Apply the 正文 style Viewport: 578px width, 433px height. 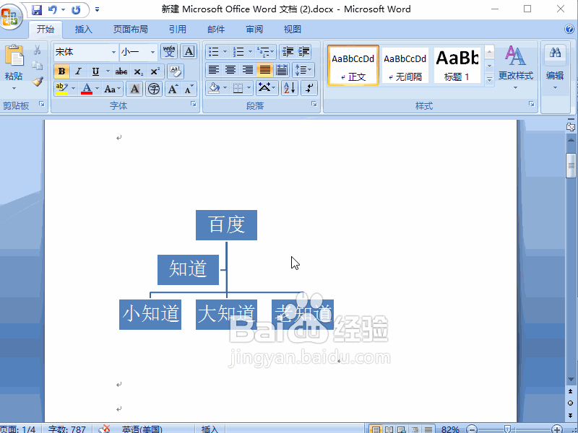coord(353,66)
